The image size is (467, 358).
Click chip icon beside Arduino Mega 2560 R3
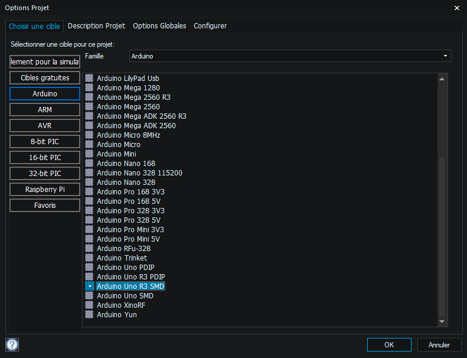point(89,97)
